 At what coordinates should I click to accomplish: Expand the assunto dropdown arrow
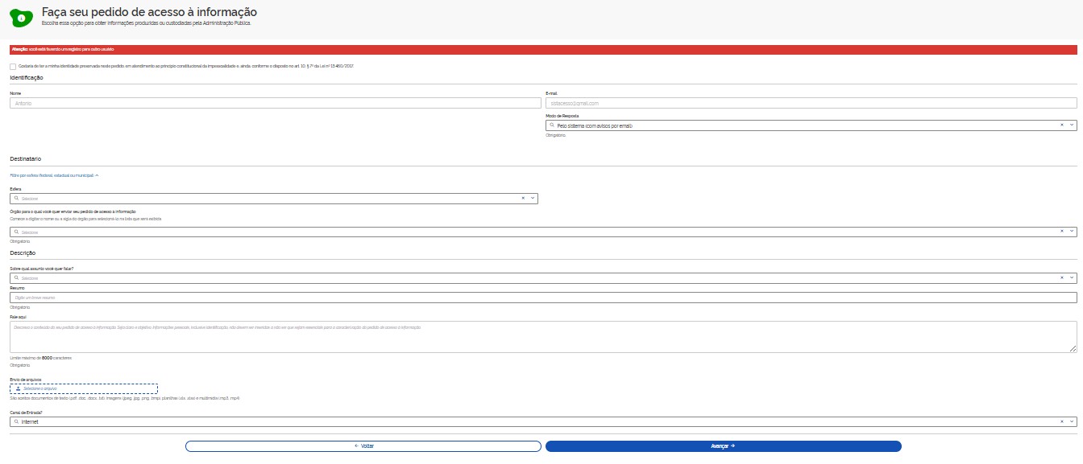click(1071, 278)
